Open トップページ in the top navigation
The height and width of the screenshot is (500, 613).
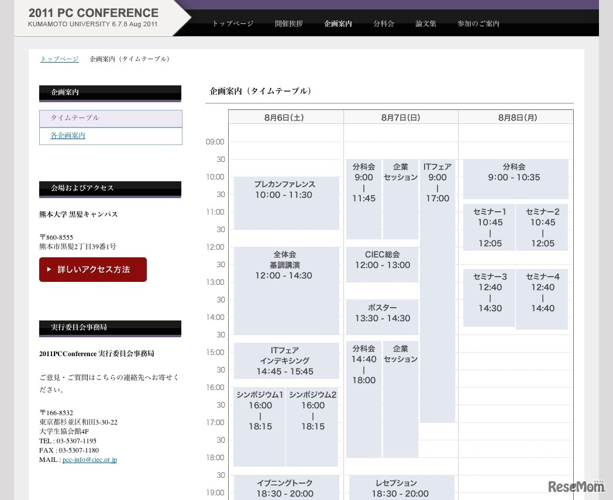233,24
